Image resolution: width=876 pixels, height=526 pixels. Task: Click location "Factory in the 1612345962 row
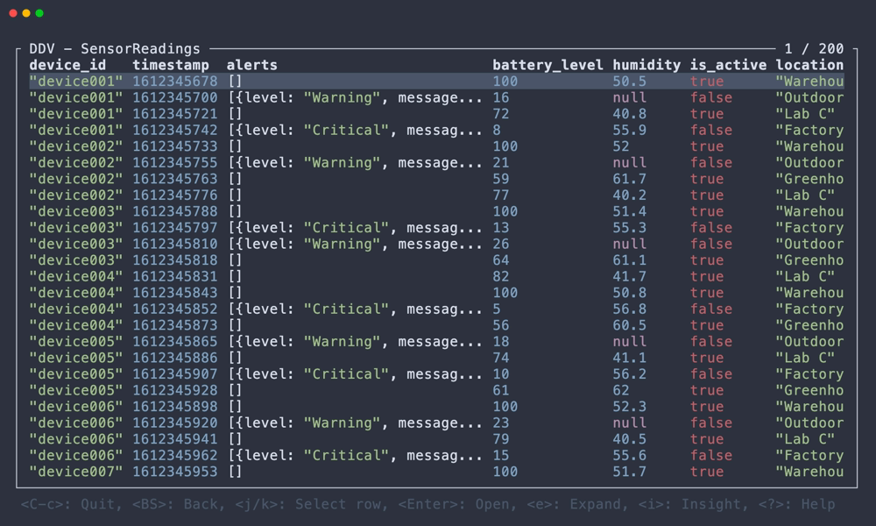click(809, 454)
